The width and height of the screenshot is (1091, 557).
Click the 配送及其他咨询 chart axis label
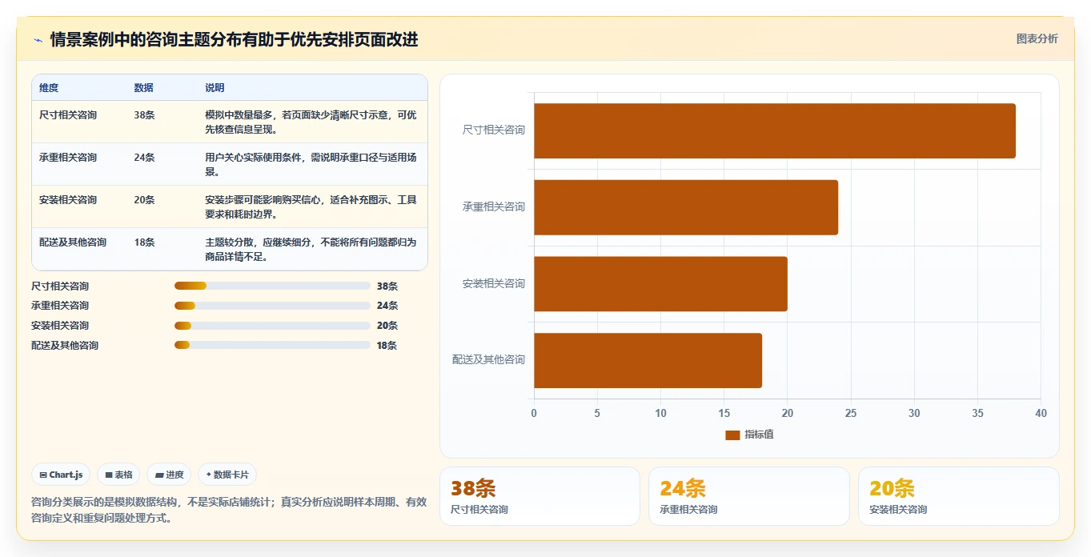coord(489,360)
